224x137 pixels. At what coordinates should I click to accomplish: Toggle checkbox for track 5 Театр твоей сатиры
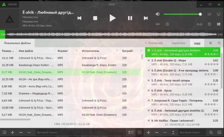click(x=149, y=80)
